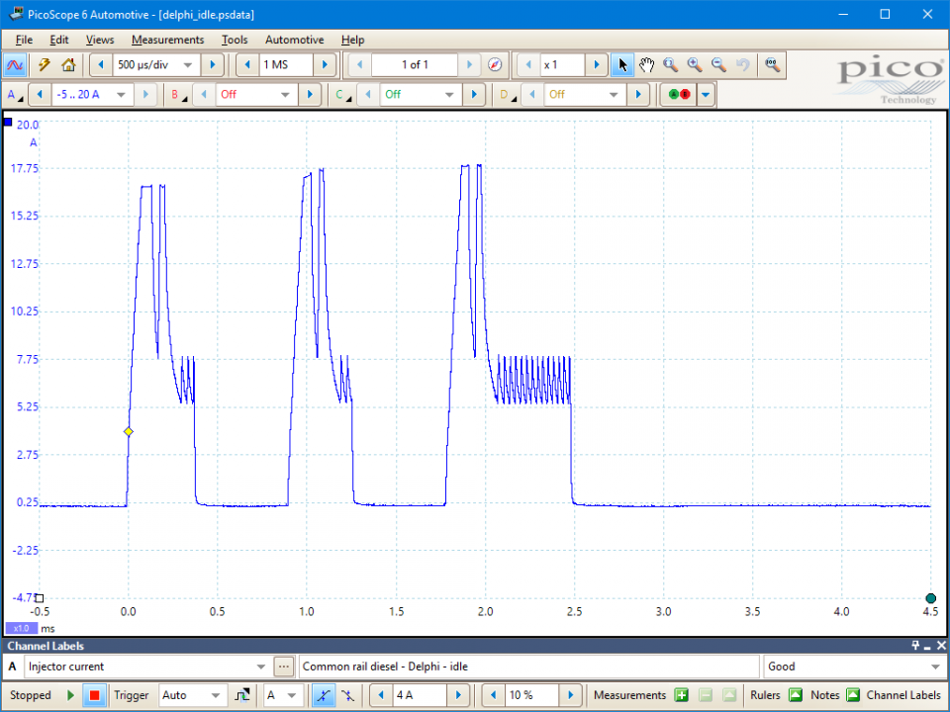This screenshot has width=950, height=712.
Task: Open the persistence mode lightning icon
Action: pos(44,65)
